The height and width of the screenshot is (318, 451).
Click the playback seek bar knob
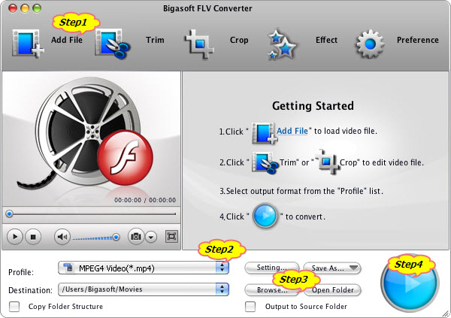10,214
